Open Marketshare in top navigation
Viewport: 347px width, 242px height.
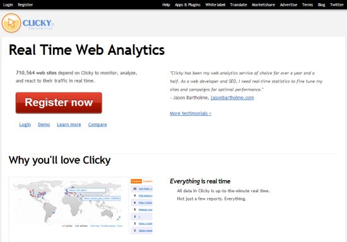(263, 4)
